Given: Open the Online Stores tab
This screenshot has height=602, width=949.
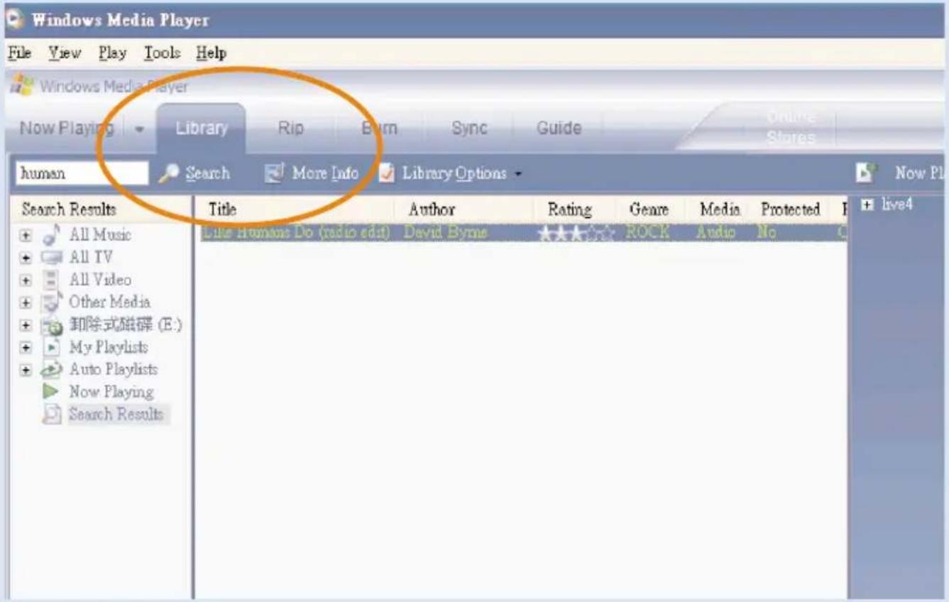Looking at the screenshot, I should pyautogui.click(x=791, y=127).
